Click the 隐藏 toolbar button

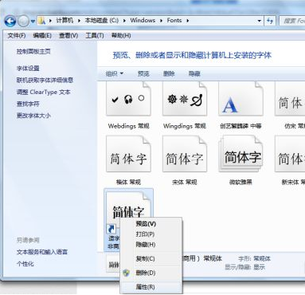[194, 73]
